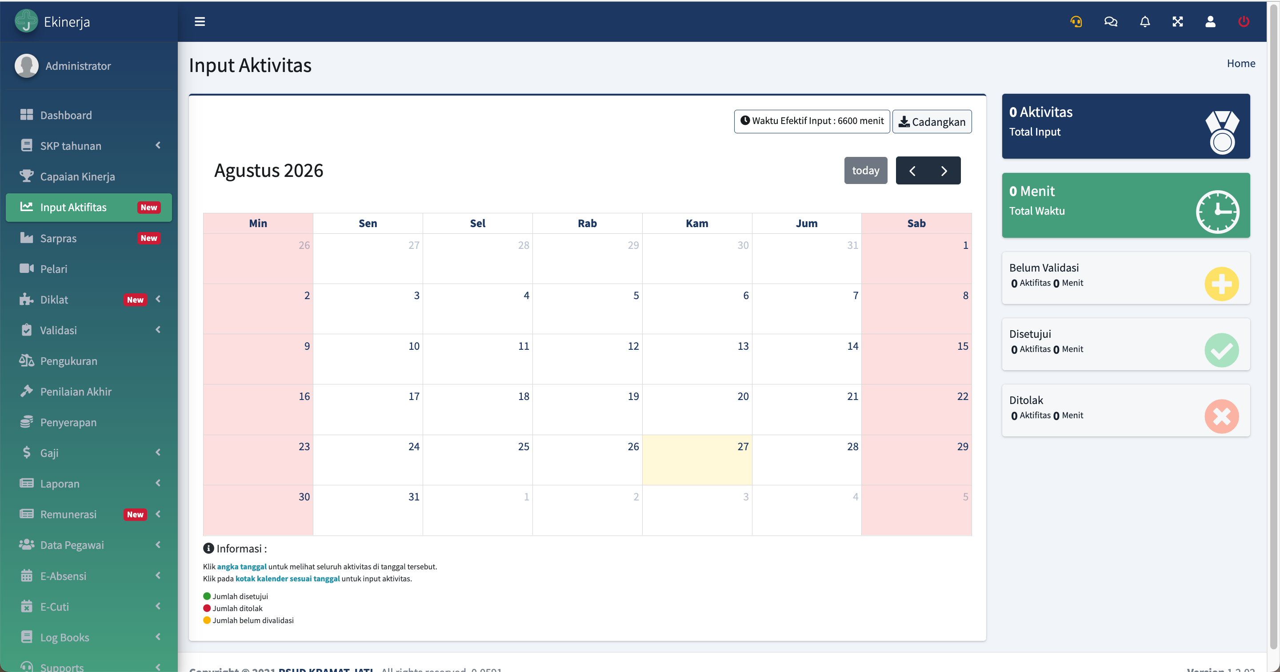Open Capaian Kinerja menu item

(89, 176)
